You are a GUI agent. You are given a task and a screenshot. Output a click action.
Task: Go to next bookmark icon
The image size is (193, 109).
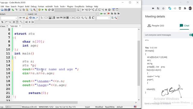[115, 14]
